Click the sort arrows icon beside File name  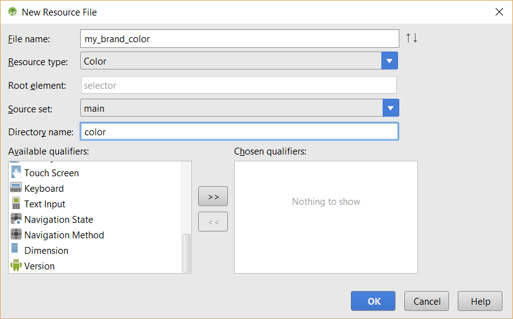coord(412,38)
